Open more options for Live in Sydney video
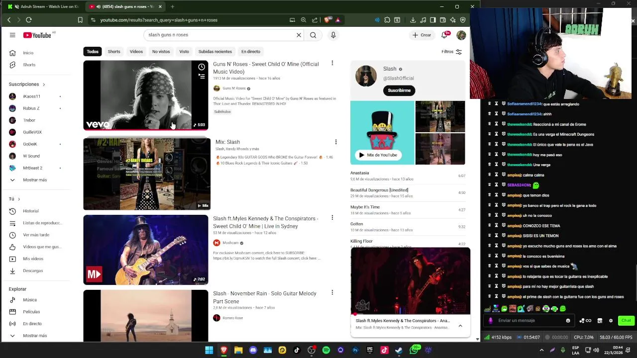This screenshot has height=358, width=637. click(x=332, y=218)
